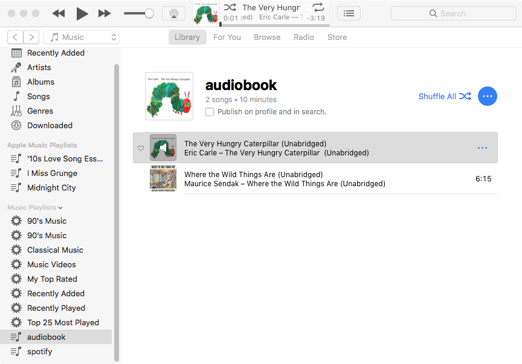Open the Radio tab

pos(304,37)
